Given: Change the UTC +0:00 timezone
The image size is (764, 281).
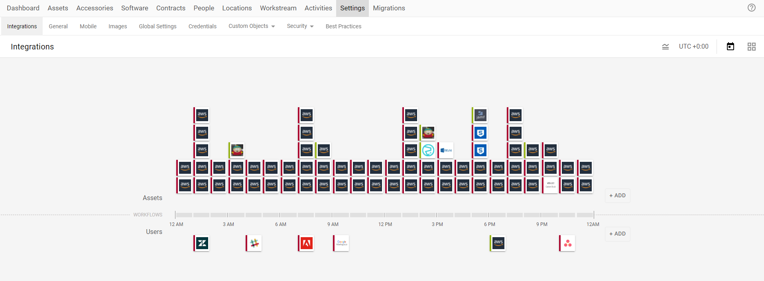Looking at the screenshot, I should (x=693, y=47).
